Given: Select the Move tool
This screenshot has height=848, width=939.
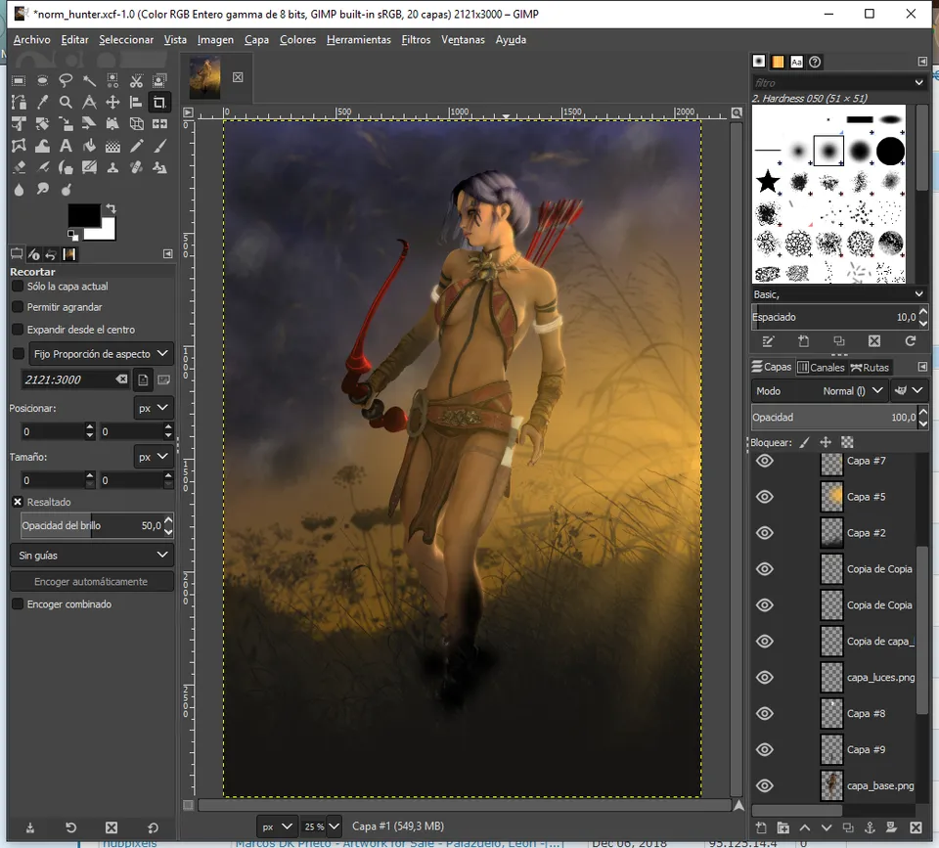Looking at the screenshot, I should click(x=112, y=103).
